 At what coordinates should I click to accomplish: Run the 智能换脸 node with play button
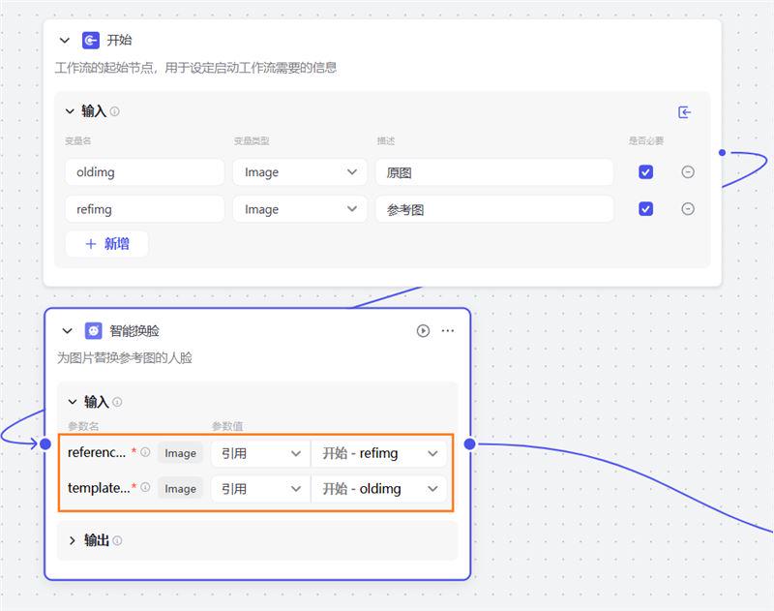click(x=423, y=330)
